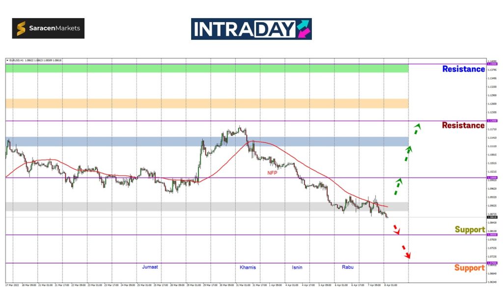
Task: Click the topmost green upward arrow
Action: 417,129
